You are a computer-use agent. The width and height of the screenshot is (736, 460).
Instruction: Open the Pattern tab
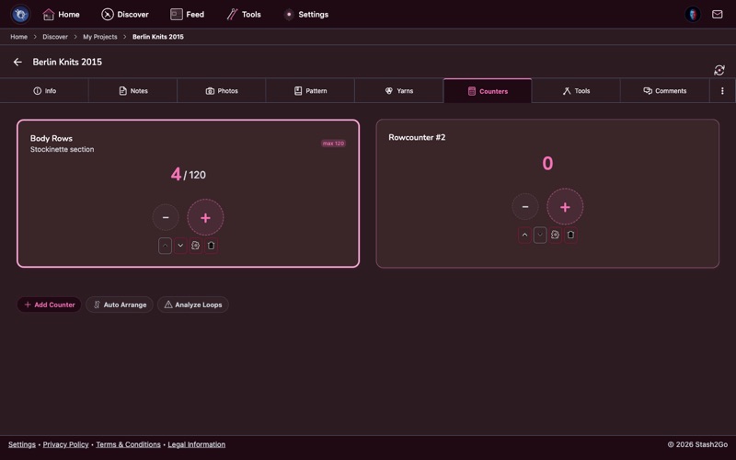coord(310,91)
